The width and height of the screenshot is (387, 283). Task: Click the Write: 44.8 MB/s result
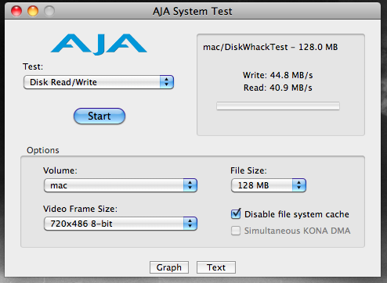pos(278,75)
